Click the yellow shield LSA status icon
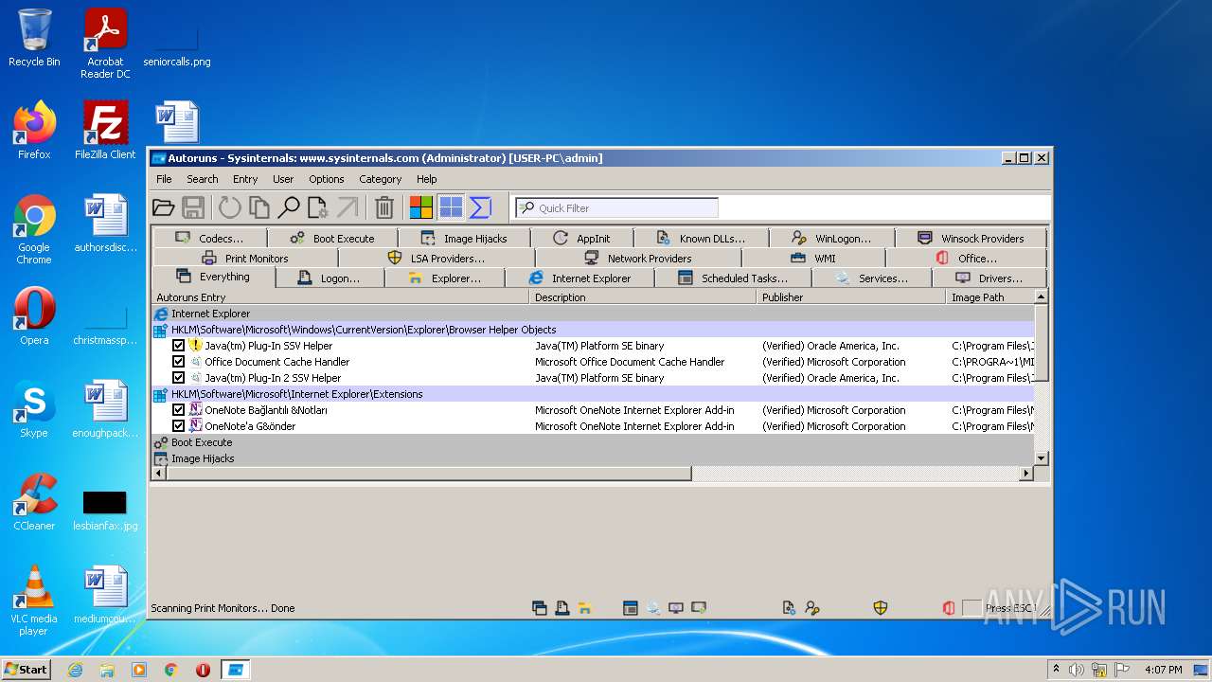Viewport: 1212px width, 682px height. pyautogui.click(x=881, y=608)
